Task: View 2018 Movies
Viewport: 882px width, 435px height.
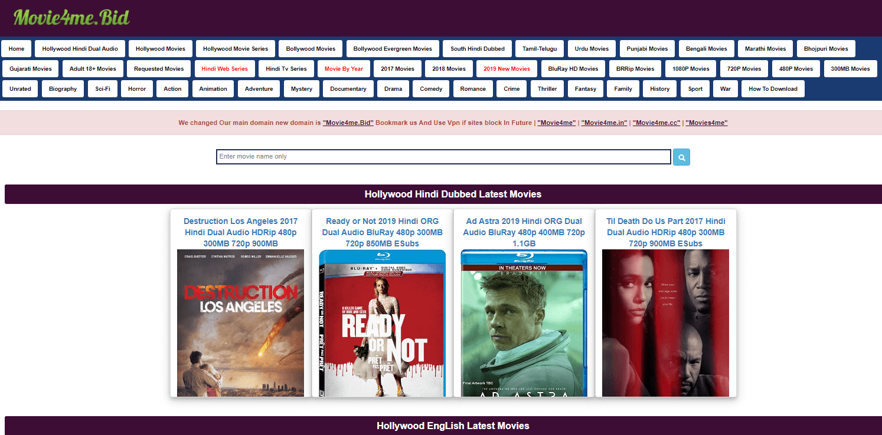Action: click(449, 69)
